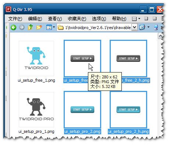
Task: Click the file name ui_setup_free_1.png
Action: (36, 81)
